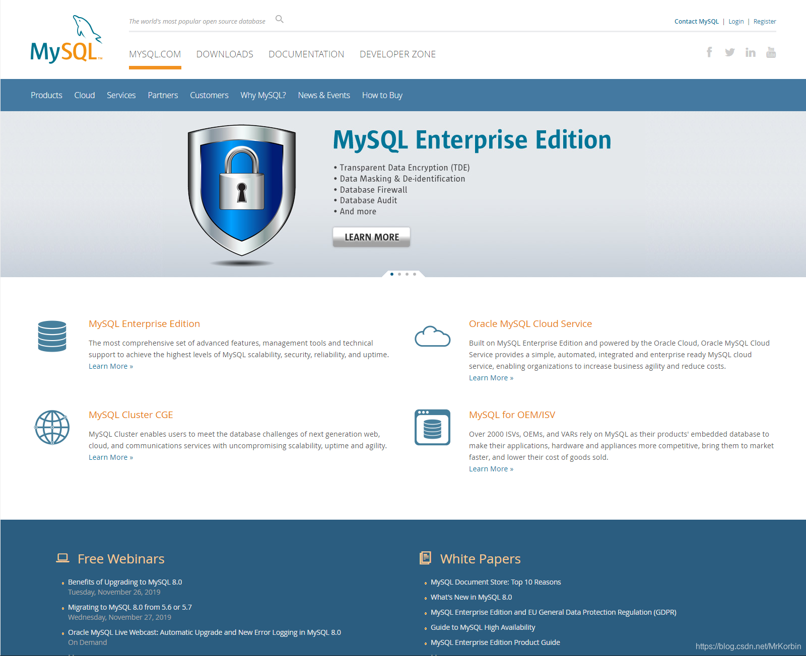Open the Free Webinars heading
Screen dimensions: 806x656
pos(121,559)
